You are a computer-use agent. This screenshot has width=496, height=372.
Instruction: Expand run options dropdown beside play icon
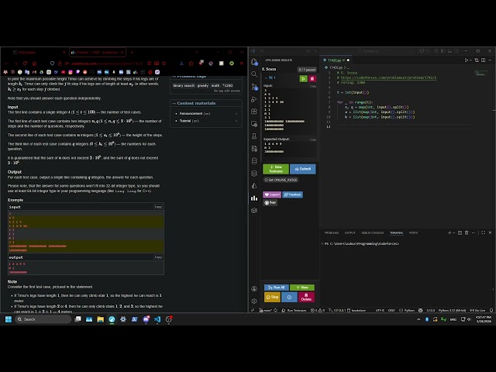coord(470,60)
